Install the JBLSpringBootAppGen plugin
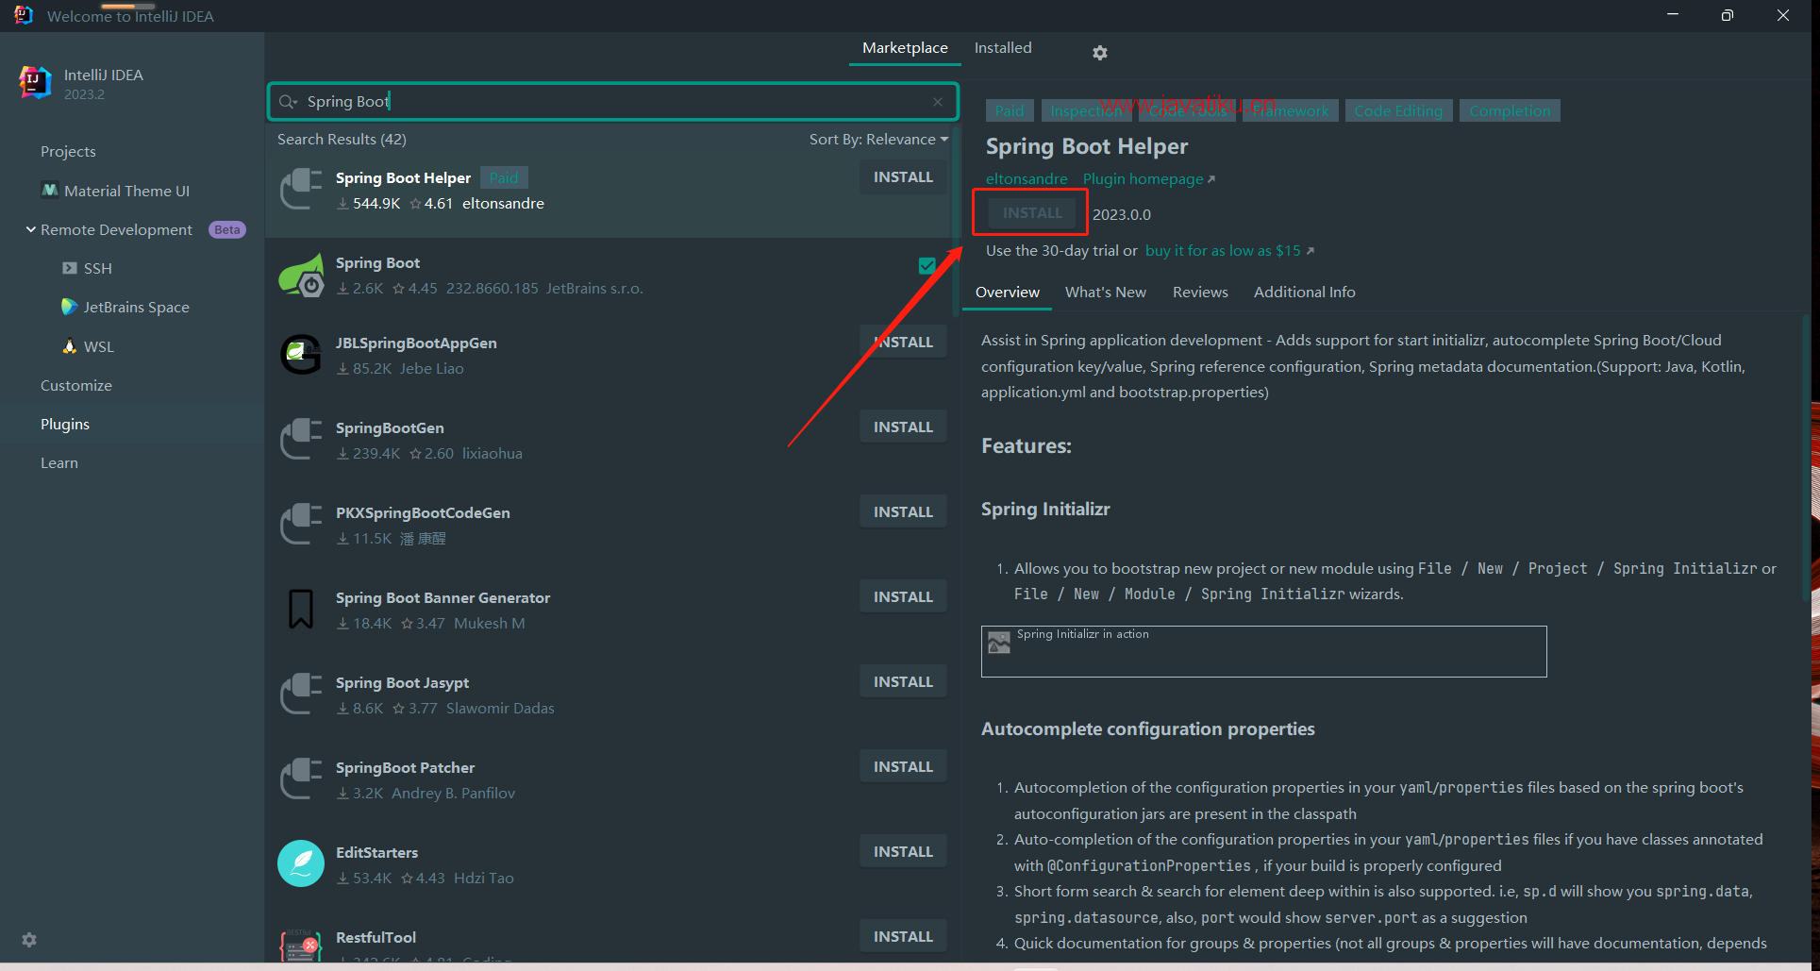 (903, 343)
